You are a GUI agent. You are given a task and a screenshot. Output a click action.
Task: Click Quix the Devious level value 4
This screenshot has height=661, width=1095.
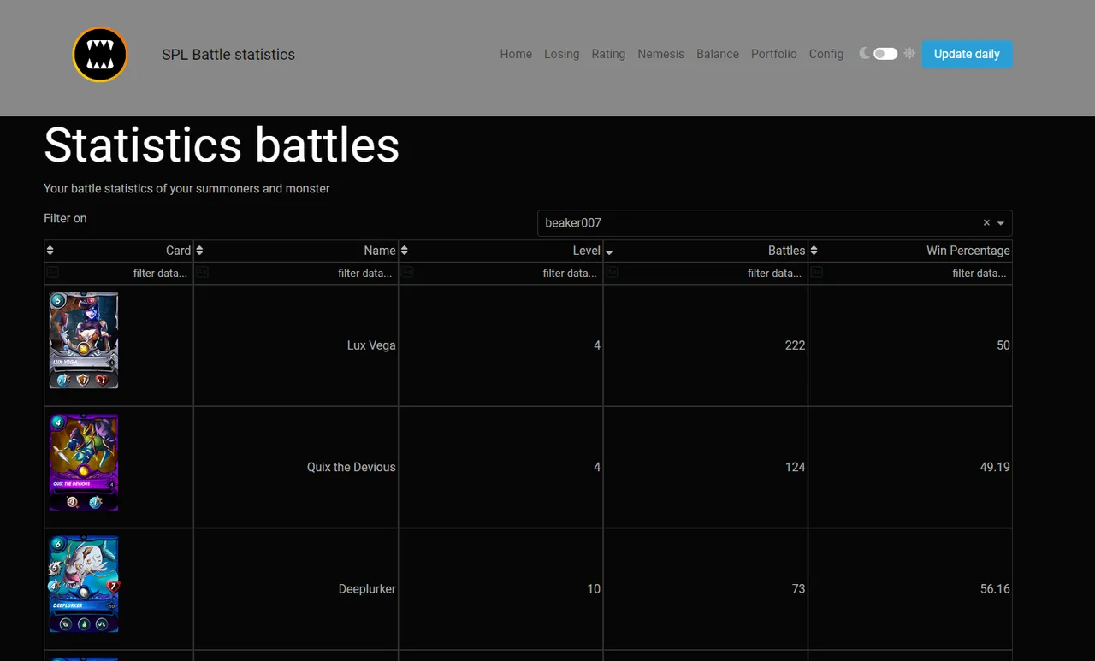pos(597,467)
